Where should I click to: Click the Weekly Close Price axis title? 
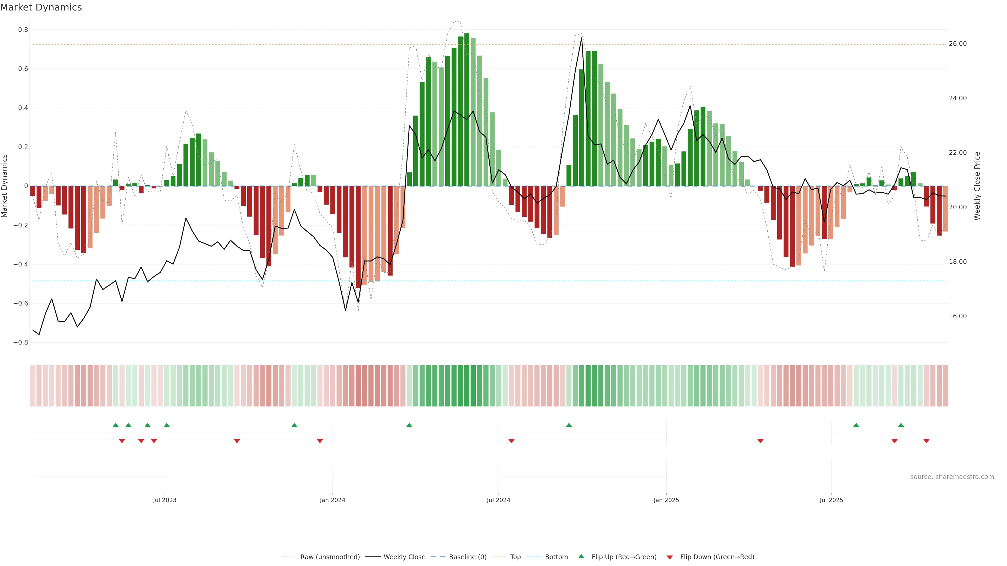tap(977, 186)
